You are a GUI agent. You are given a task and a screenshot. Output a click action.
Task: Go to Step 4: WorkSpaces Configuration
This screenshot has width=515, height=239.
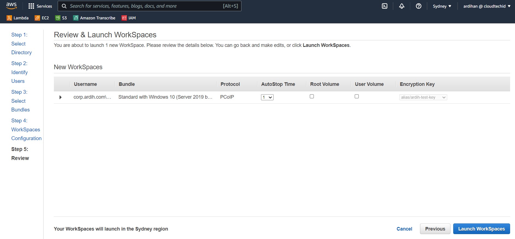26,129
